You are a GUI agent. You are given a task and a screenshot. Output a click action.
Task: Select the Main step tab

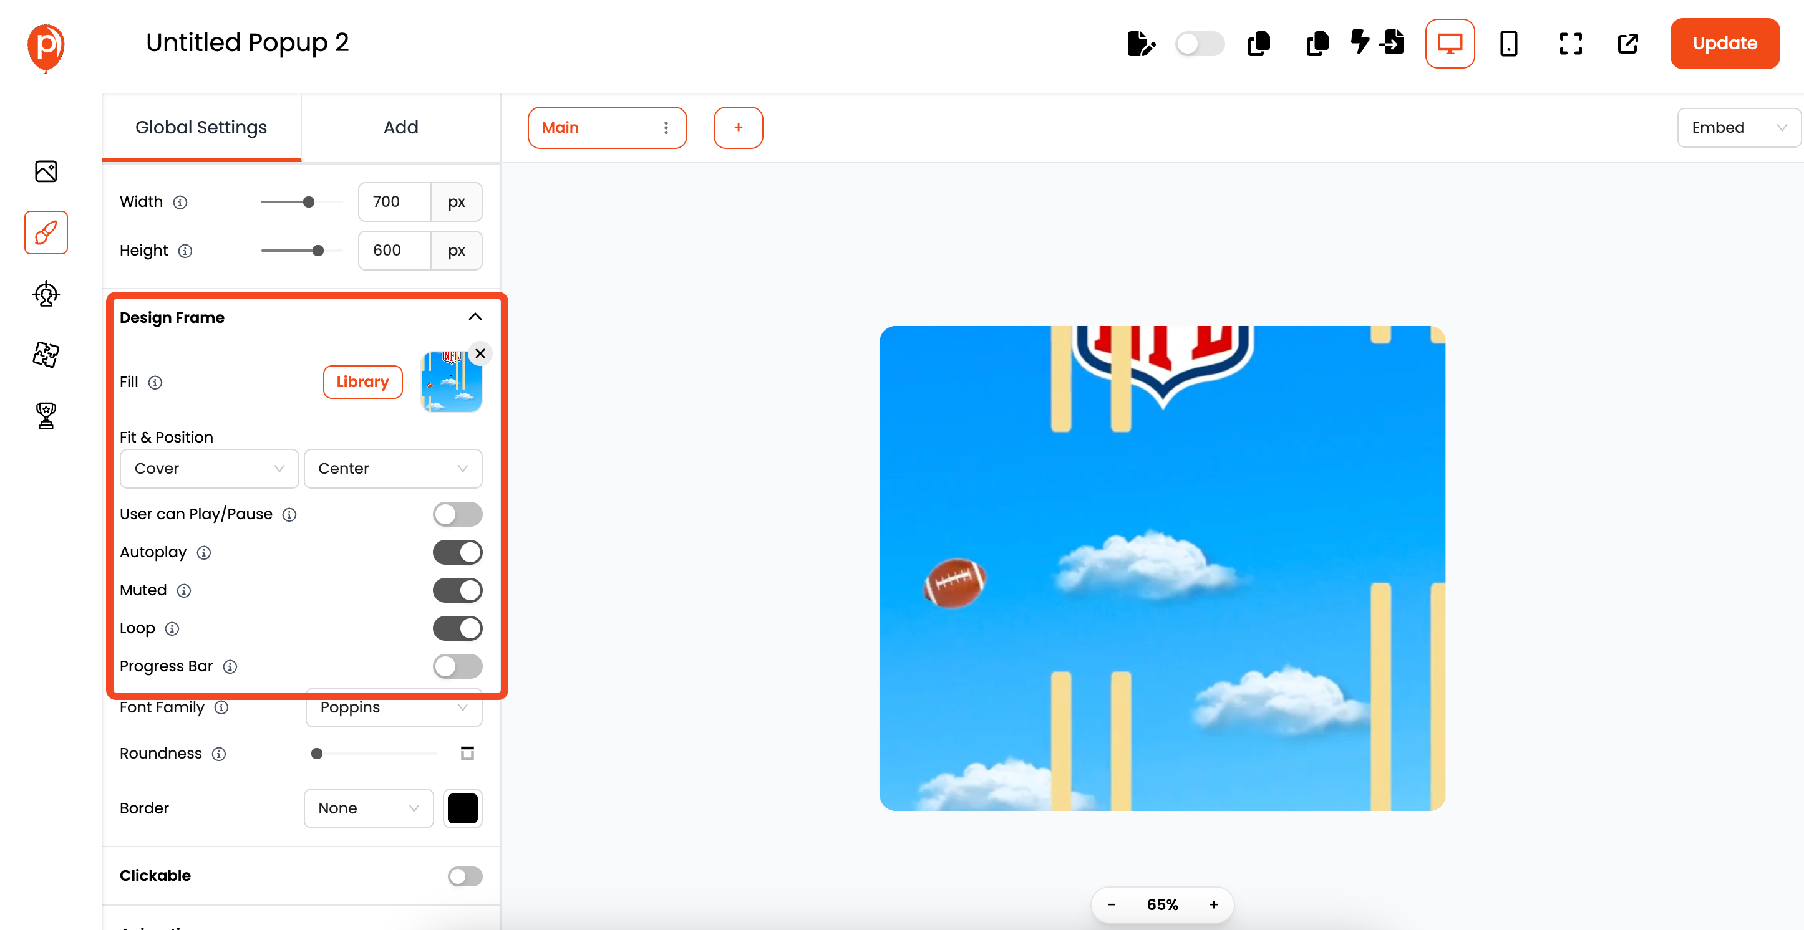[606, 127]
